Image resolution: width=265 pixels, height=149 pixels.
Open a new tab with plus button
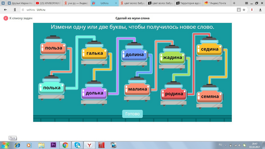[x=234, y=3]
